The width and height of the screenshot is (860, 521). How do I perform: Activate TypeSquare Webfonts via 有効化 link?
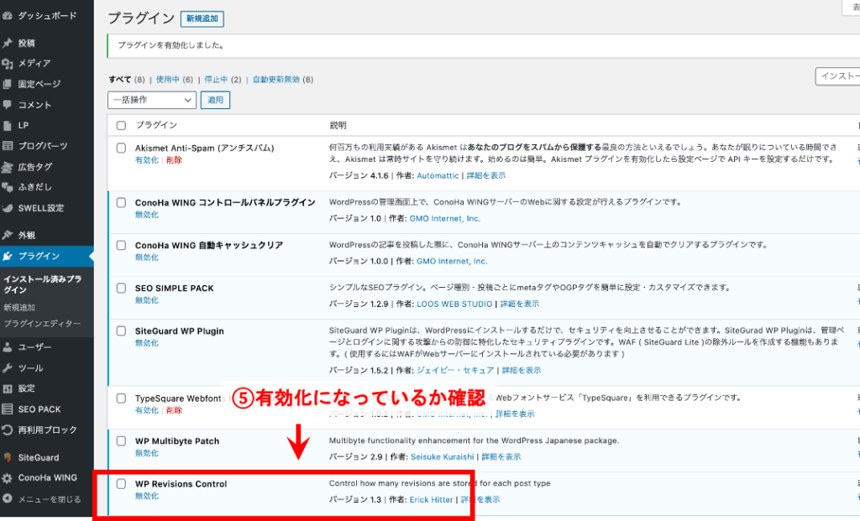click(x=146, y=410)
